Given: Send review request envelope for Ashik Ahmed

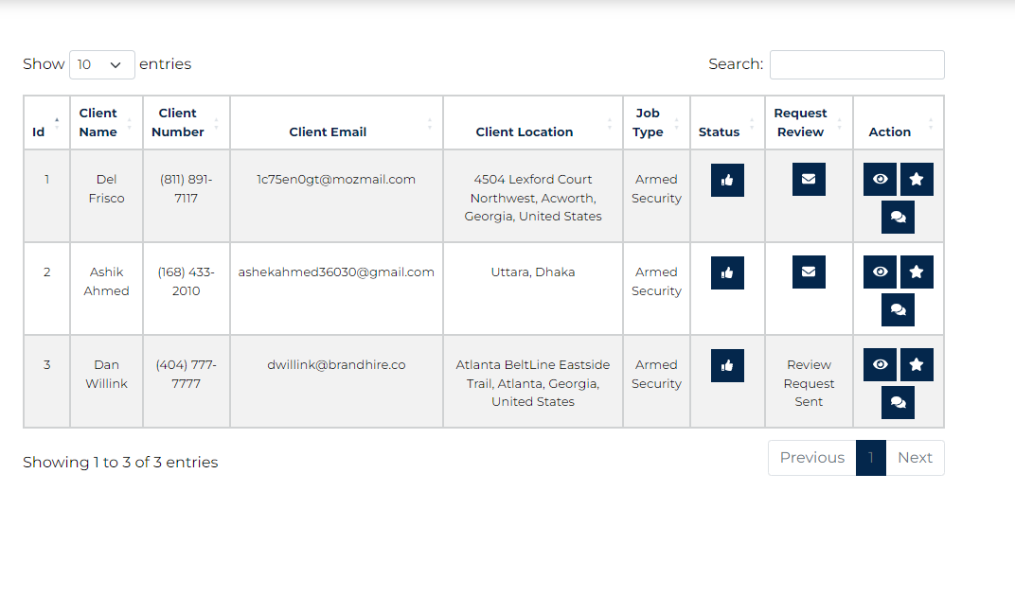Looking at the screenshot, I should point(809,272).
